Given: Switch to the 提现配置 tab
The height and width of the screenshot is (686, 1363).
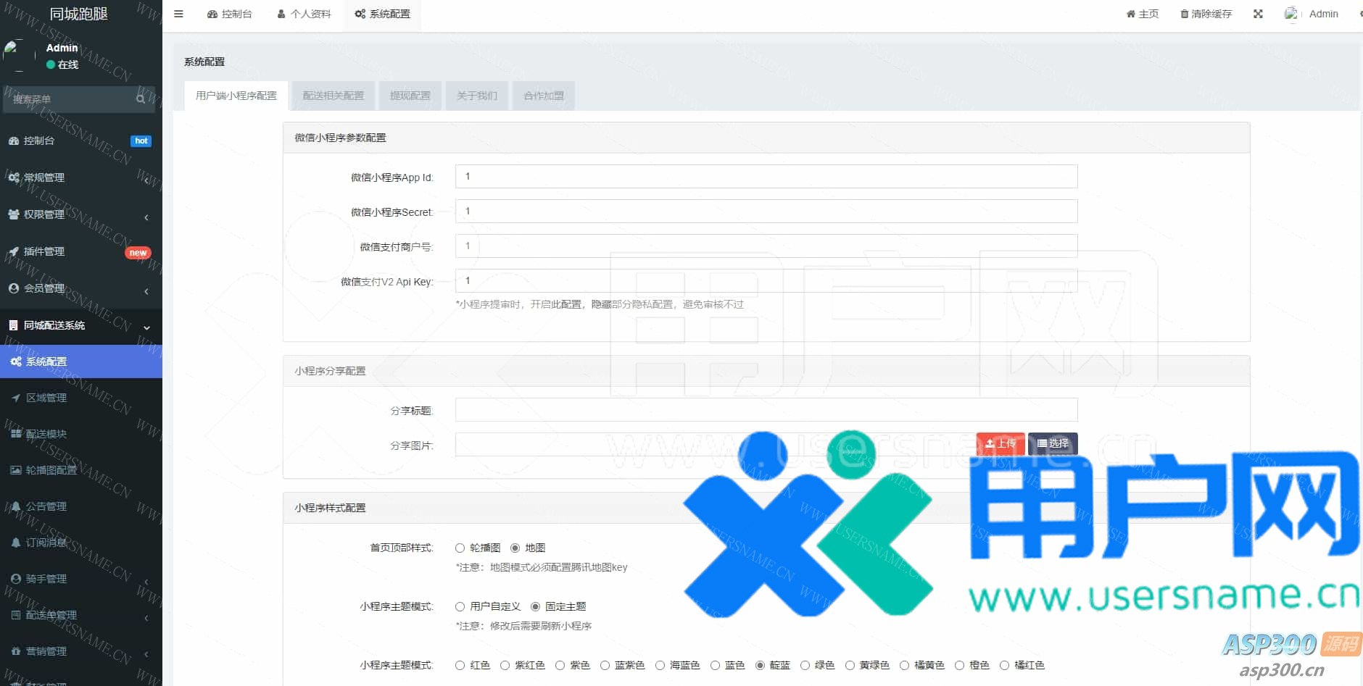Looking at the screenshot, I should [x=410, y=96].
